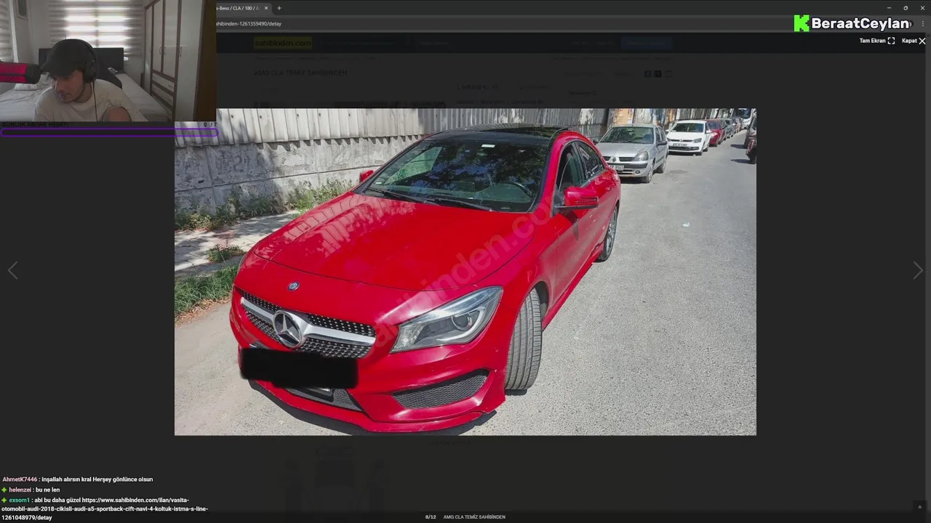
Task: Click the sahibinden.com logo behind the overlay
Action: 283,43
